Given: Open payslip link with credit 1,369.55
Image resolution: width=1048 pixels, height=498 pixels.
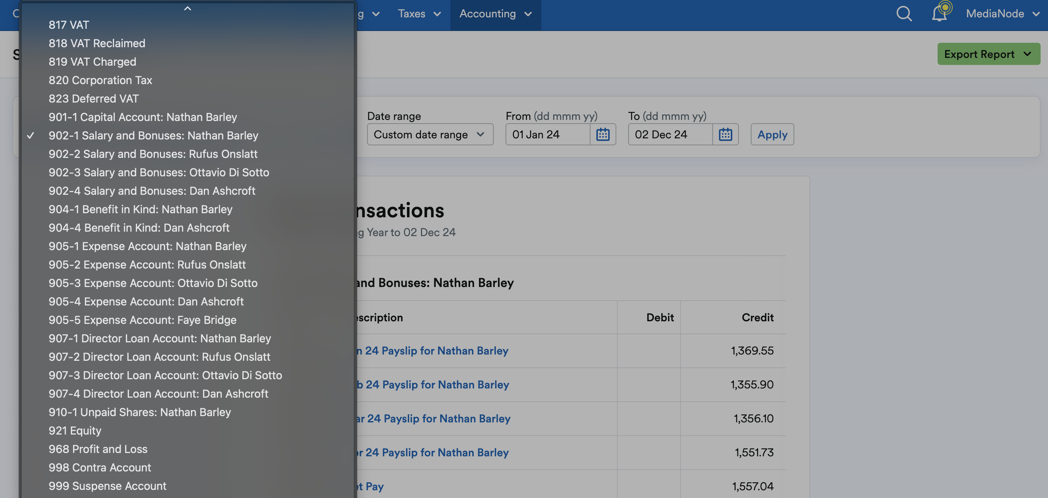Looking at the screenshot, I should pyautogui.click(x=432, y=351).
